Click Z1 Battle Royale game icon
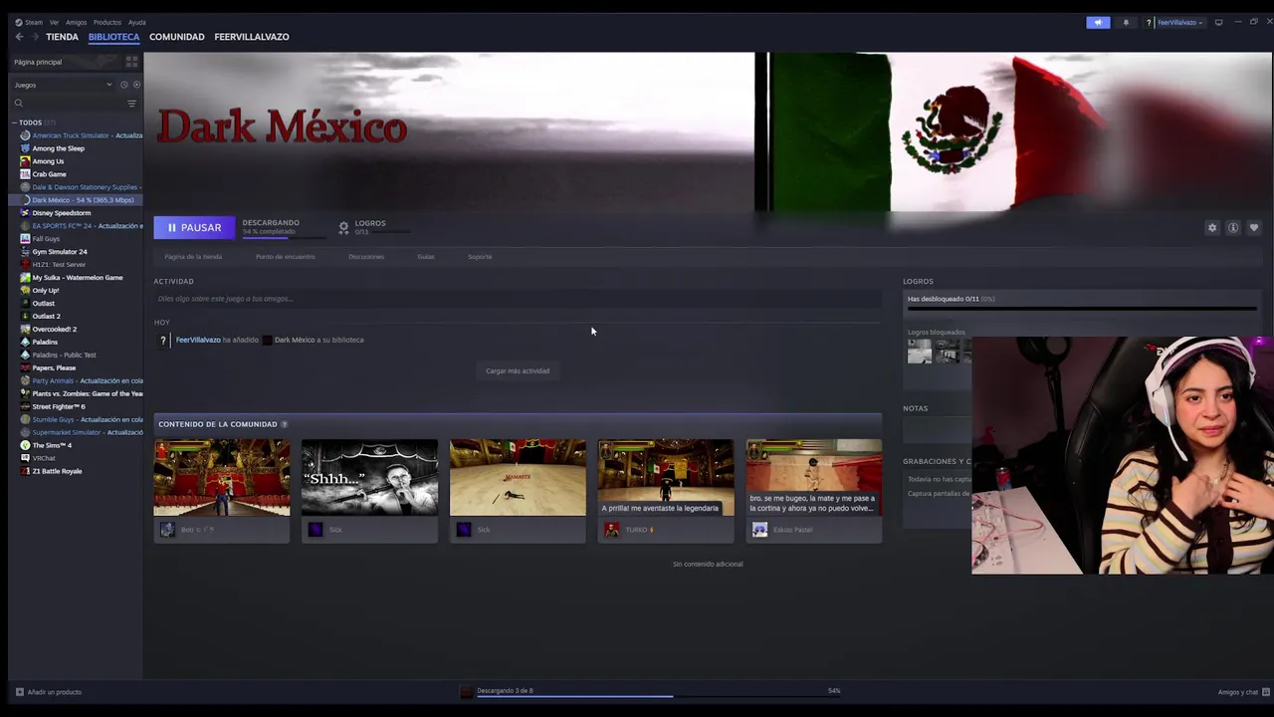Image resolution: width=1274 pixels, height=717 pixels. click(x=26, y=471)
